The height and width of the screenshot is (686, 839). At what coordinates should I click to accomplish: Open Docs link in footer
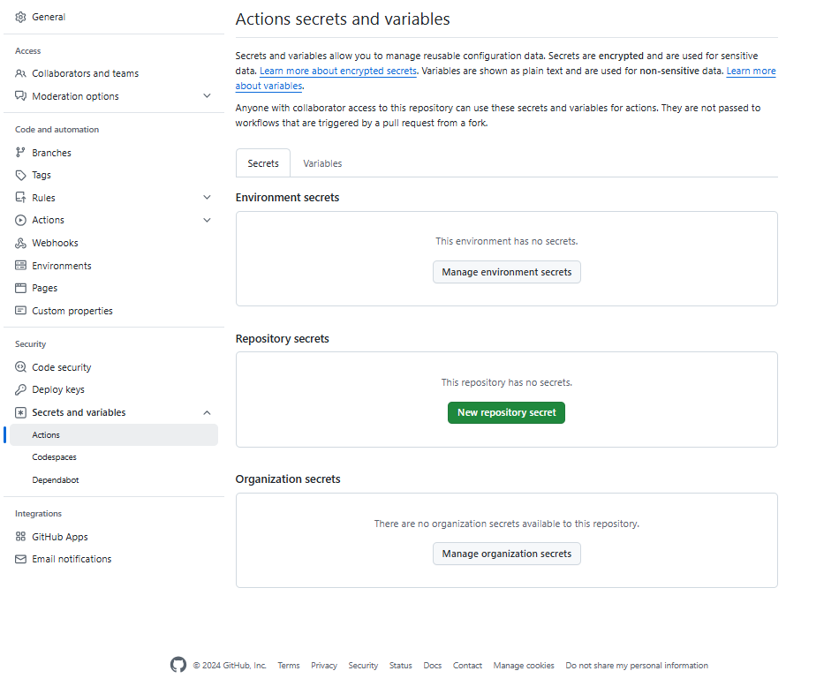click(x=433, y=665)
